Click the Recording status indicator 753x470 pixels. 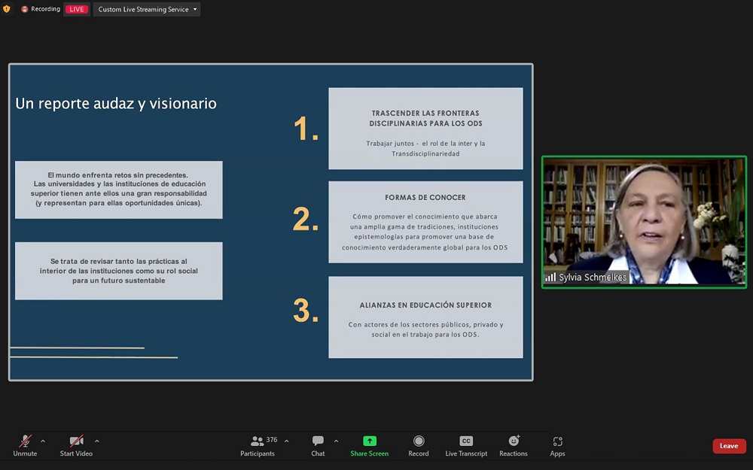pos(41,10)
